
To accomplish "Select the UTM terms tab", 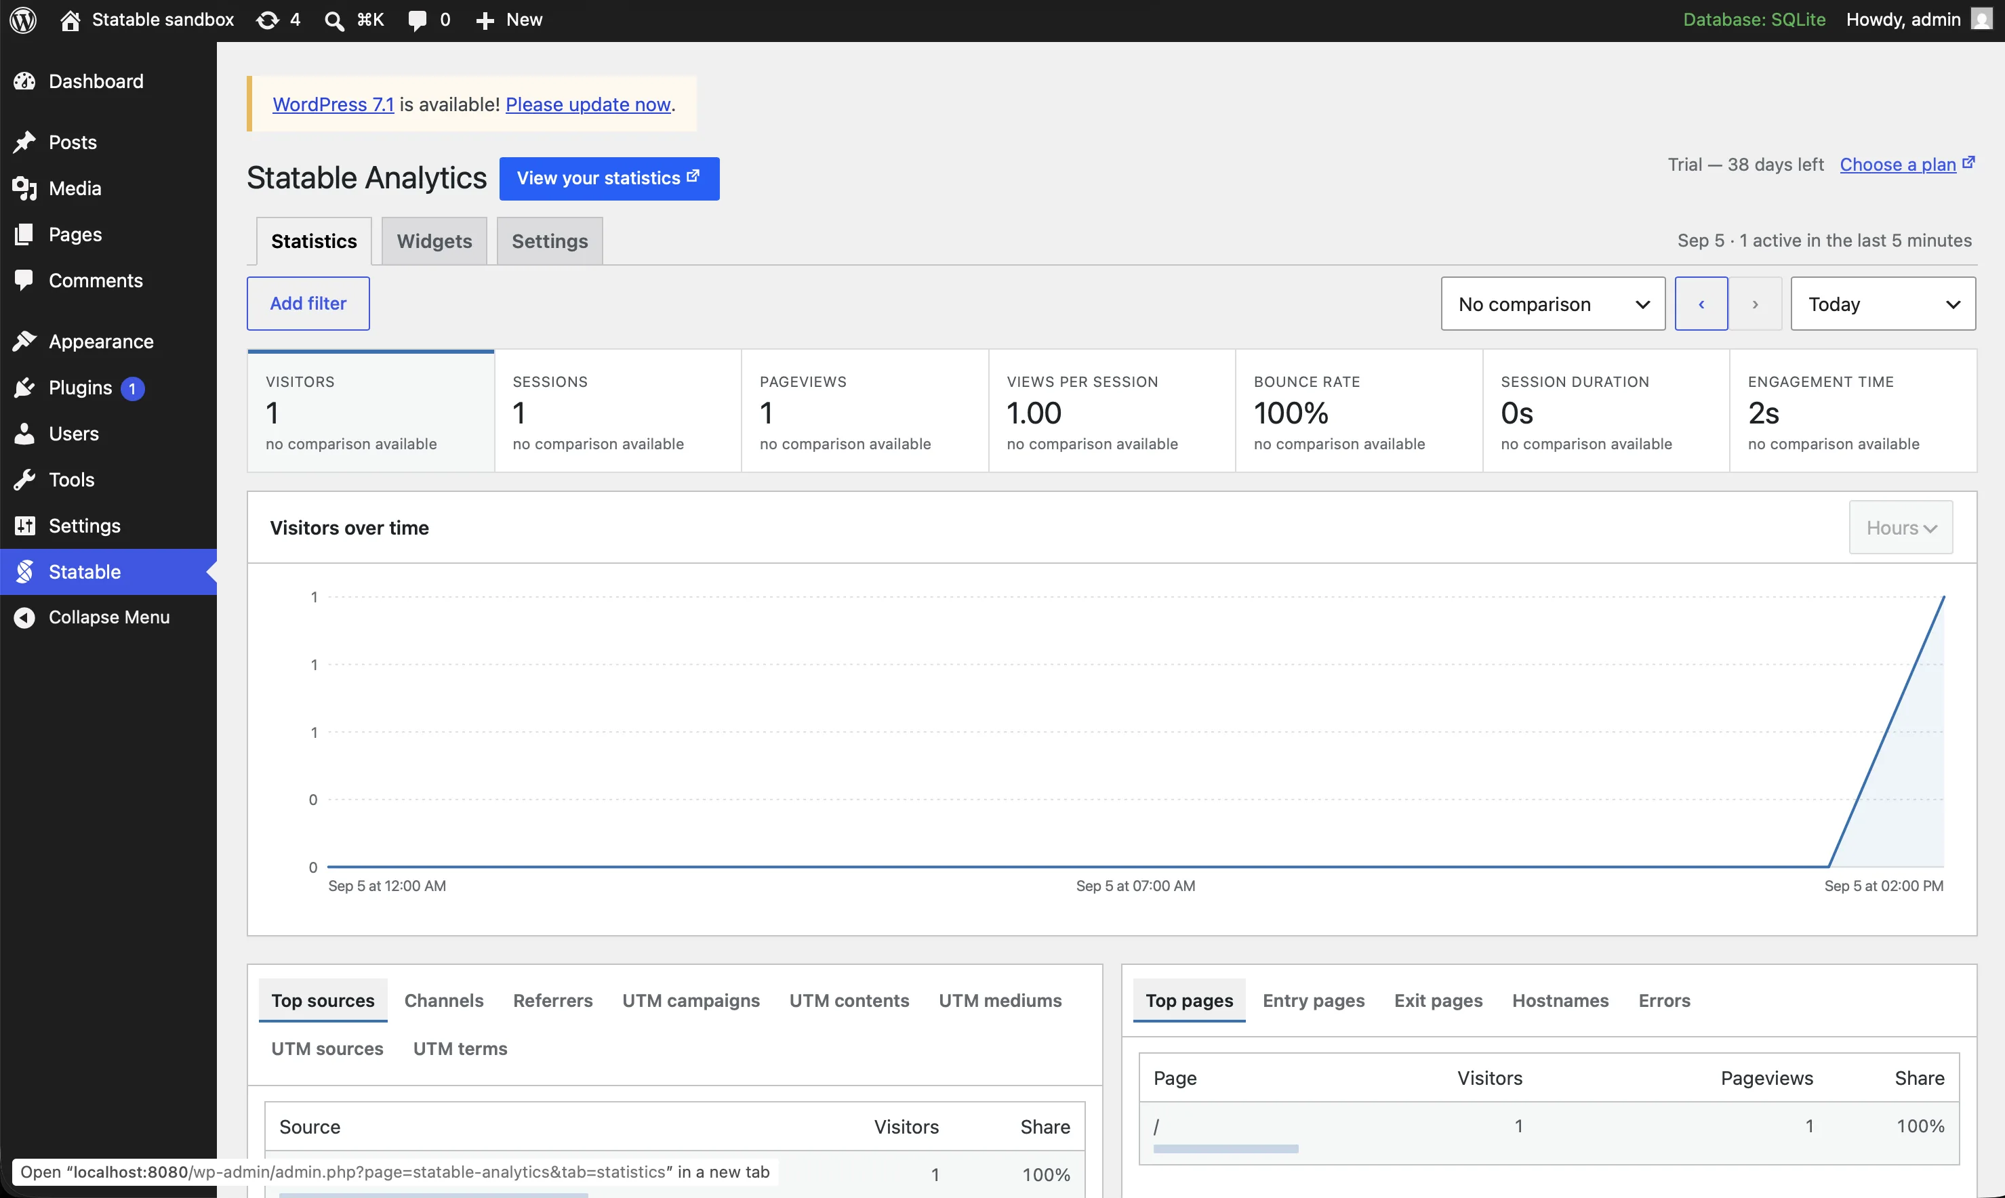I will coord(460,1049).
